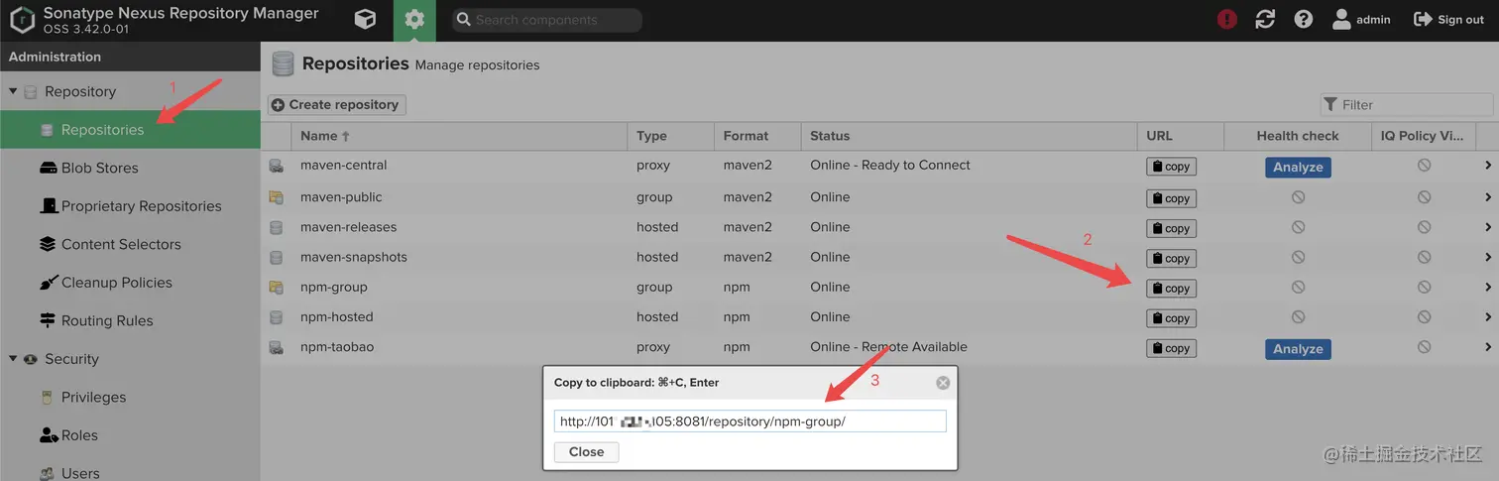
Task: Focus the Search components field
Action: pyautogui.click(x=547, y=20)
